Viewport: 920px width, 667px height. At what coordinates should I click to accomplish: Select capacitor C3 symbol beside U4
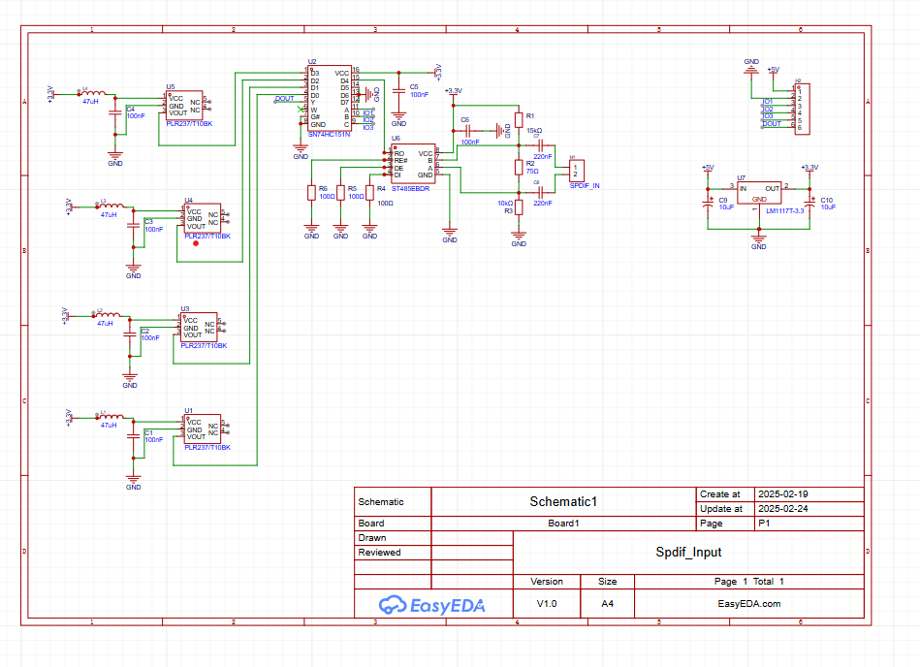(134, 225)
